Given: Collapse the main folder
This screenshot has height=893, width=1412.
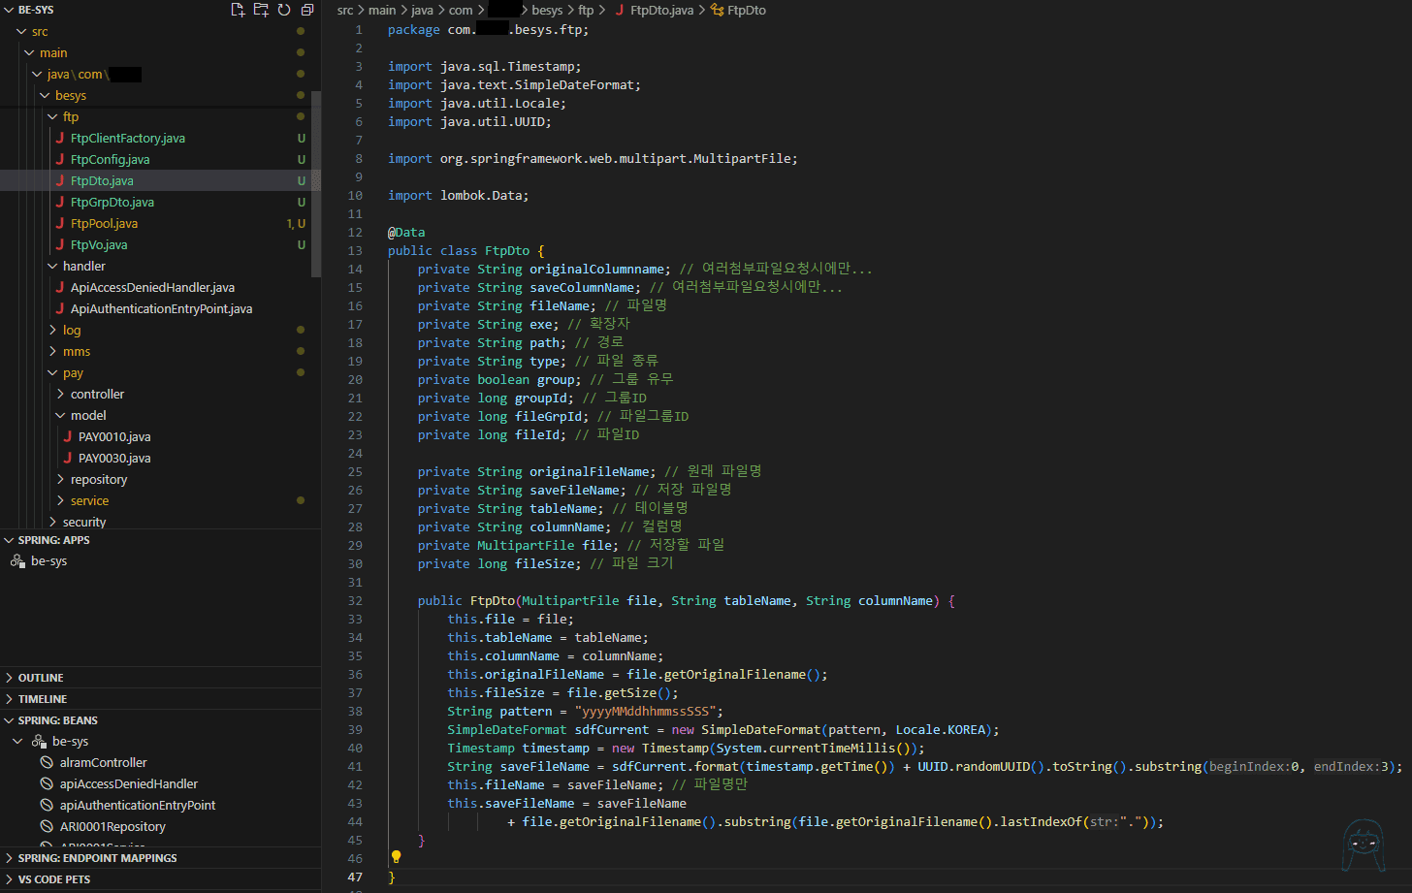Looking at the screenshot, I should coord(29,53).
